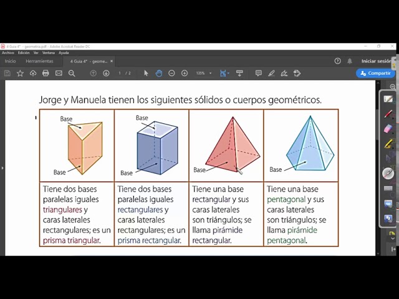Click the Save file icon
The width and height of the screenshot is (399, 299).
7,74
